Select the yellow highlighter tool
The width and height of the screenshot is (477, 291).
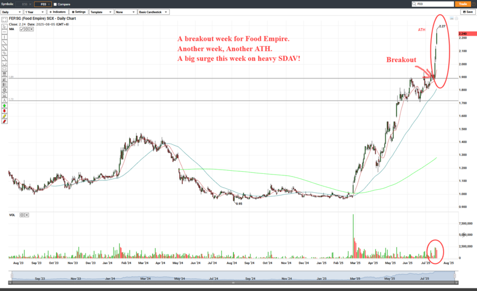(4, 116)
